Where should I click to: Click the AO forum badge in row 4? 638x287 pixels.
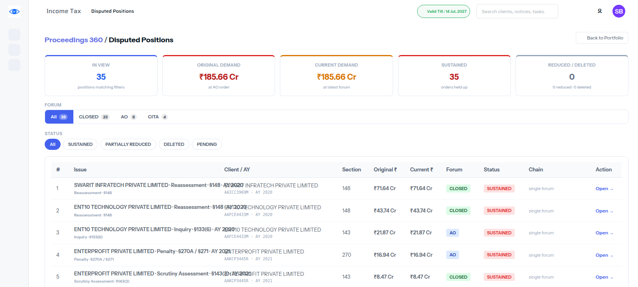(453, 255)
